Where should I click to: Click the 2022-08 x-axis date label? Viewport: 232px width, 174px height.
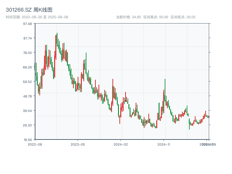[x=35, y=144]
